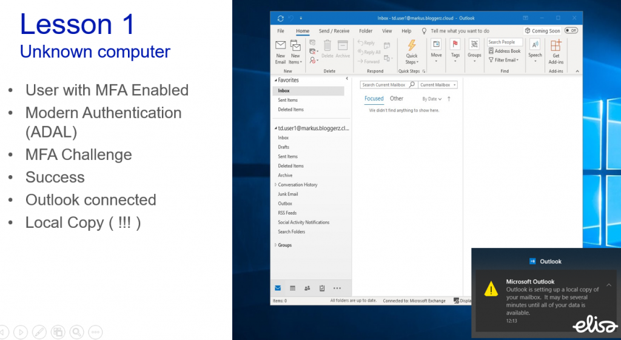Open the New Items menu
The image size is (621, 340).
pos(295,52)
